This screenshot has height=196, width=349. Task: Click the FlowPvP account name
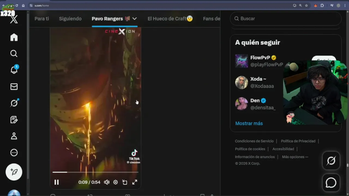(x=260, y=58)
